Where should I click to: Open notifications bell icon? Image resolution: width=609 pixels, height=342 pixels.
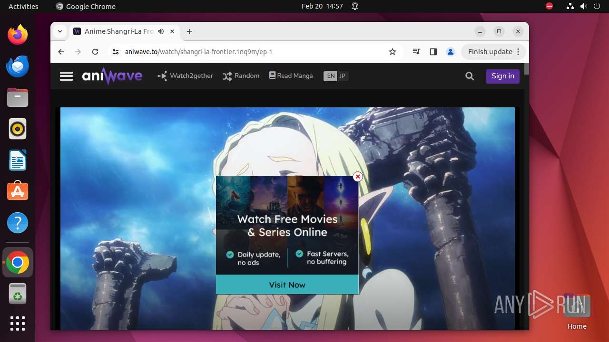(355, 6)
